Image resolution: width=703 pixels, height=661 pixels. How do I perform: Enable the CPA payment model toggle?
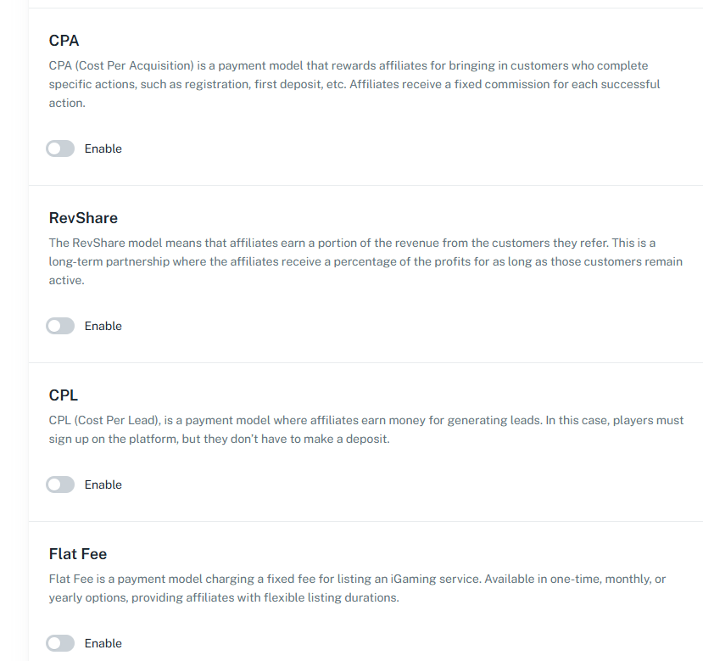pos(60,149)
